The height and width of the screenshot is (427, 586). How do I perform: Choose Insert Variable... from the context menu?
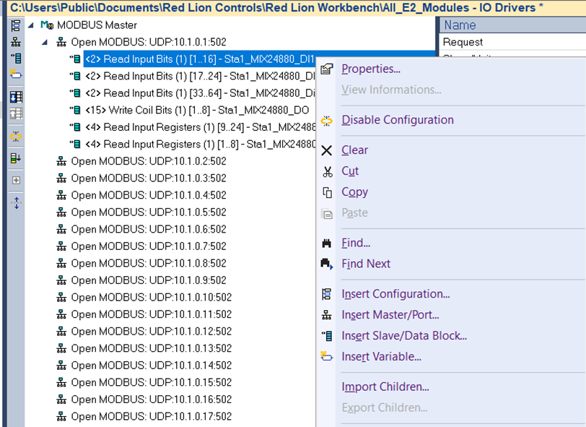pyautogui.click(x=381, y=357)
